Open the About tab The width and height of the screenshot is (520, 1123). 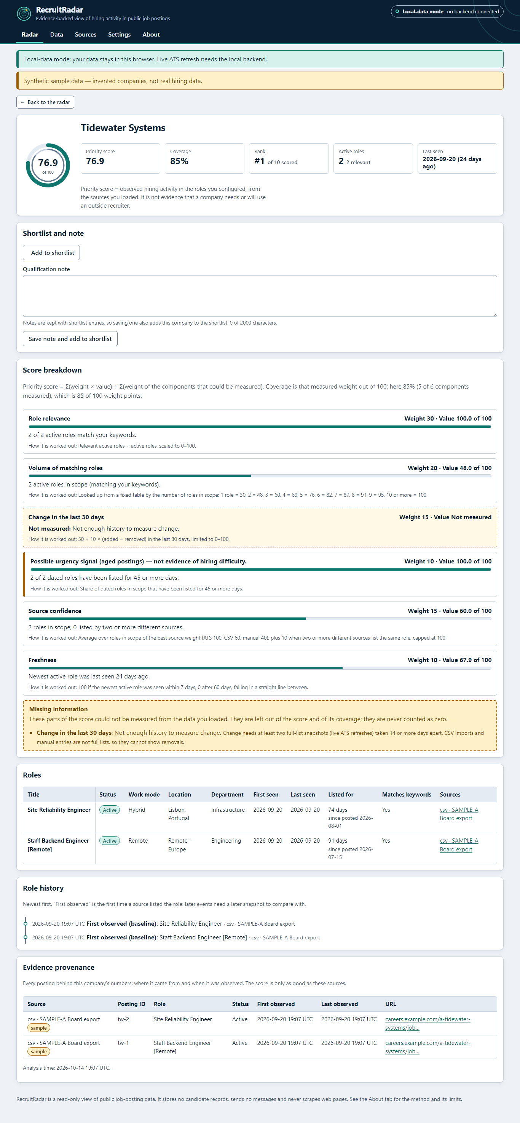(151, 34)
